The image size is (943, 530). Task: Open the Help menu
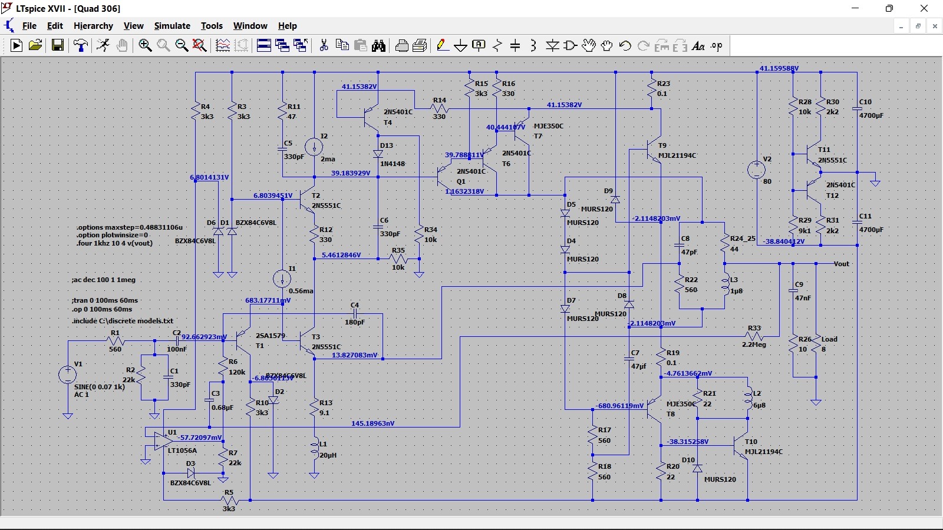(x=288, y=26)
